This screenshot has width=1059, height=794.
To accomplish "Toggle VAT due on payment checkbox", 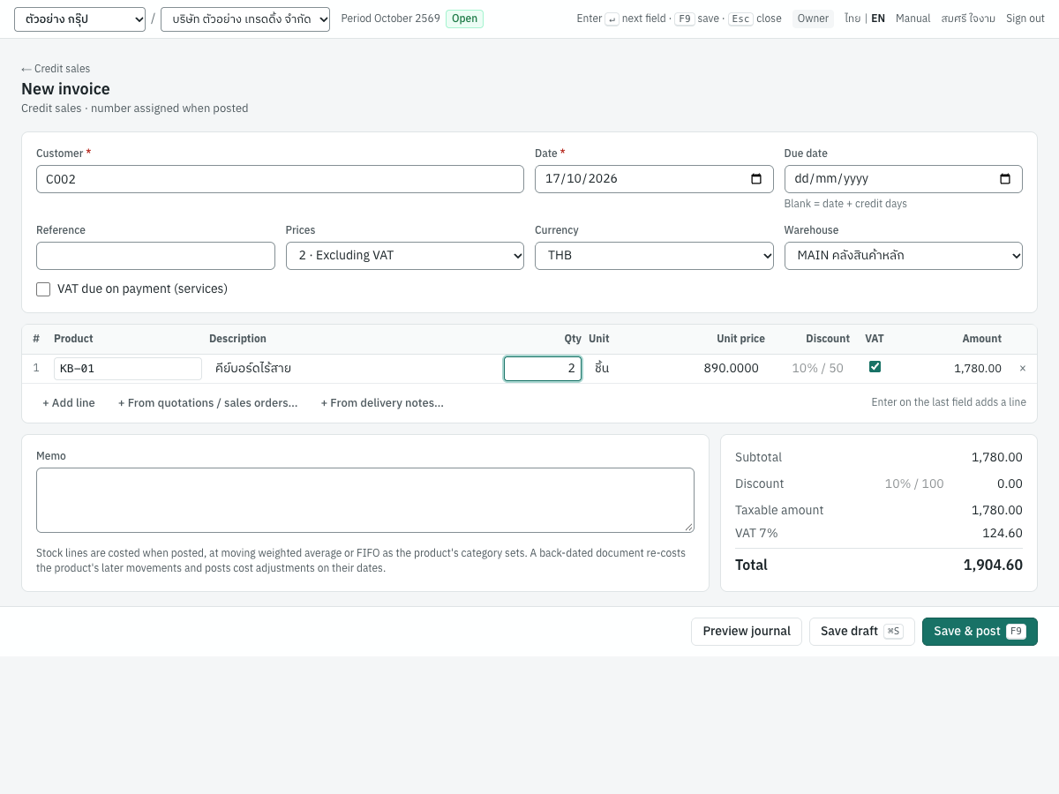I will coord(43,289).
